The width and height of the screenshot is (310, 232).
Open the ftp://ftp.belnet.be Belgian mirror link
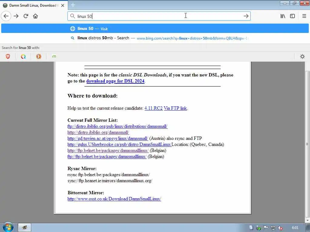[107, 157]
